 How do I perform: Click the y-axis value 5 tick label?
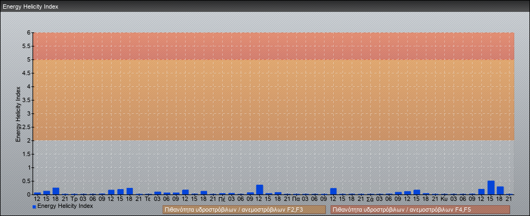pyautogui.click(x=29, y=59)
